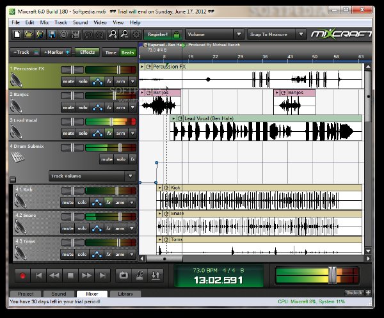The height and width of the screenshot is (318, 384).
Task: Click the Zoom In magnifier icon
Action: [113, 35]
